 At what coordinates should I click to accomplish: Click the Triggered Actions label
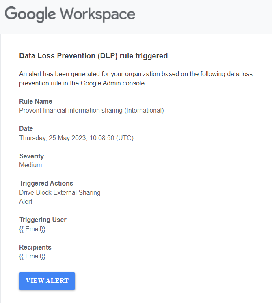[46, 183]
